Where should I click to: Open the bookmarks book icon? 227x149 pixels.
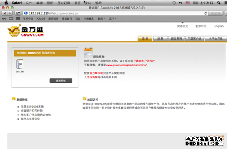coord(11,18)
